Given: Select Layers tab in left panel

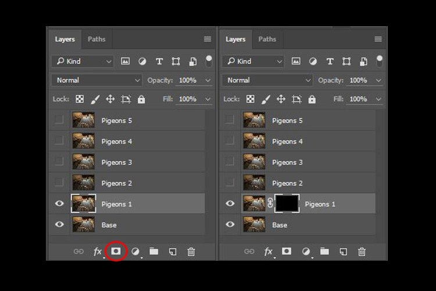Looking at the screenshot, I should coord(65,39).
